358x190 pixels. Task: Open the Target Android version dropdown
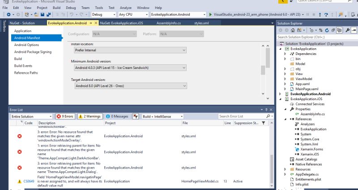[x=131, y=86]
